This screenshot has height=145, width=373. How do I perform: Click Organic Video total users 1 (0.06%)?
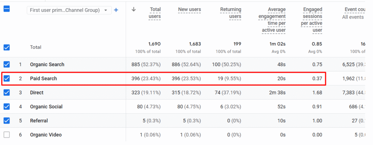coord(150,135)
